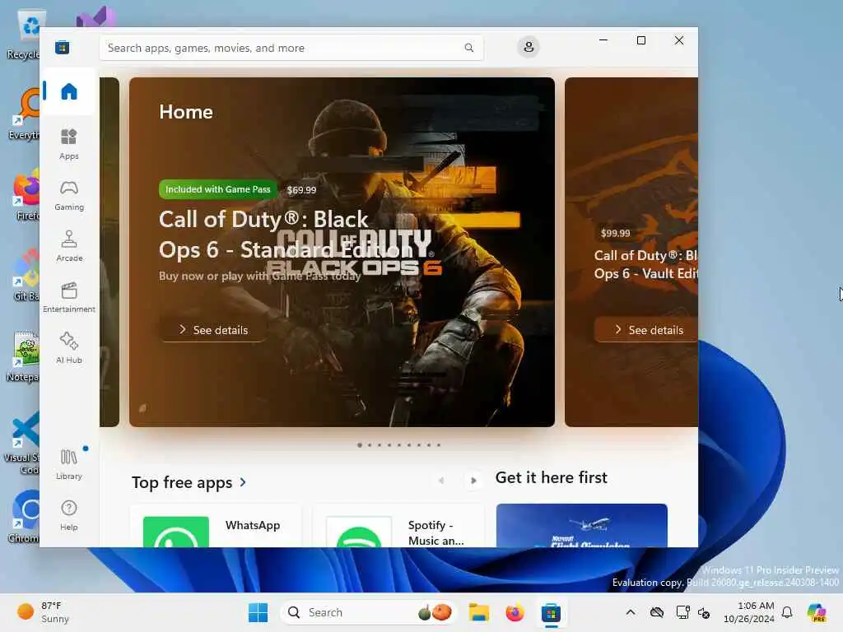Show hidden icons in system tray
The image size is (843, 632).
click(631, 612)
